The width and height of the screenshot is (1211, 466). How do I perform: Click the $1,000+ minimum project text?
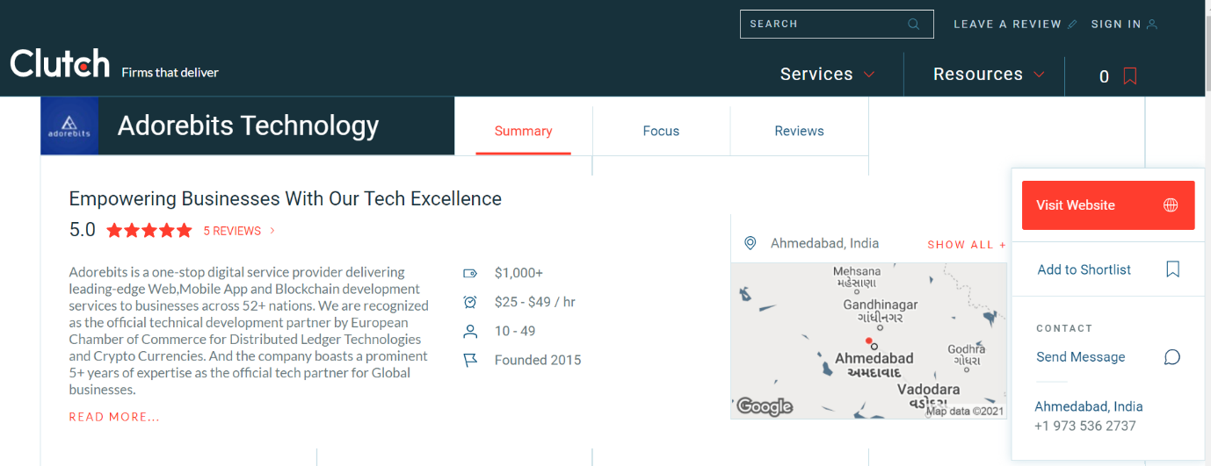518,273
